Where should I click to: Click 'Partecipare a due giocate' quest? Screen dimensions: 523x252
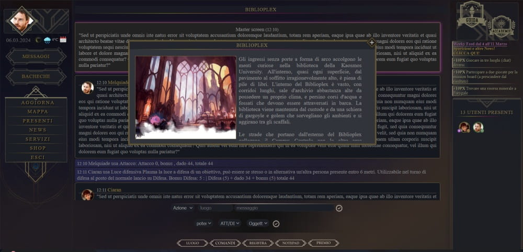point(485,76)
